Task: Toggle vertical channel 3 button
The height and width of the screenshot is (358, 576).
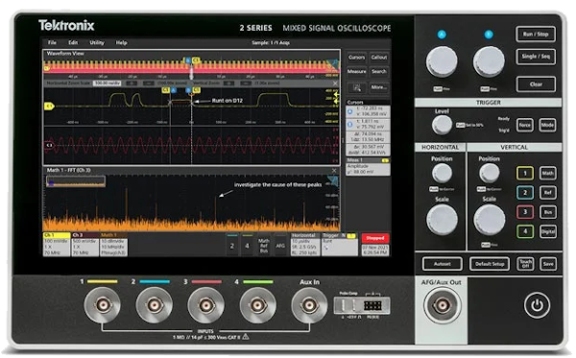Action: 525,212
